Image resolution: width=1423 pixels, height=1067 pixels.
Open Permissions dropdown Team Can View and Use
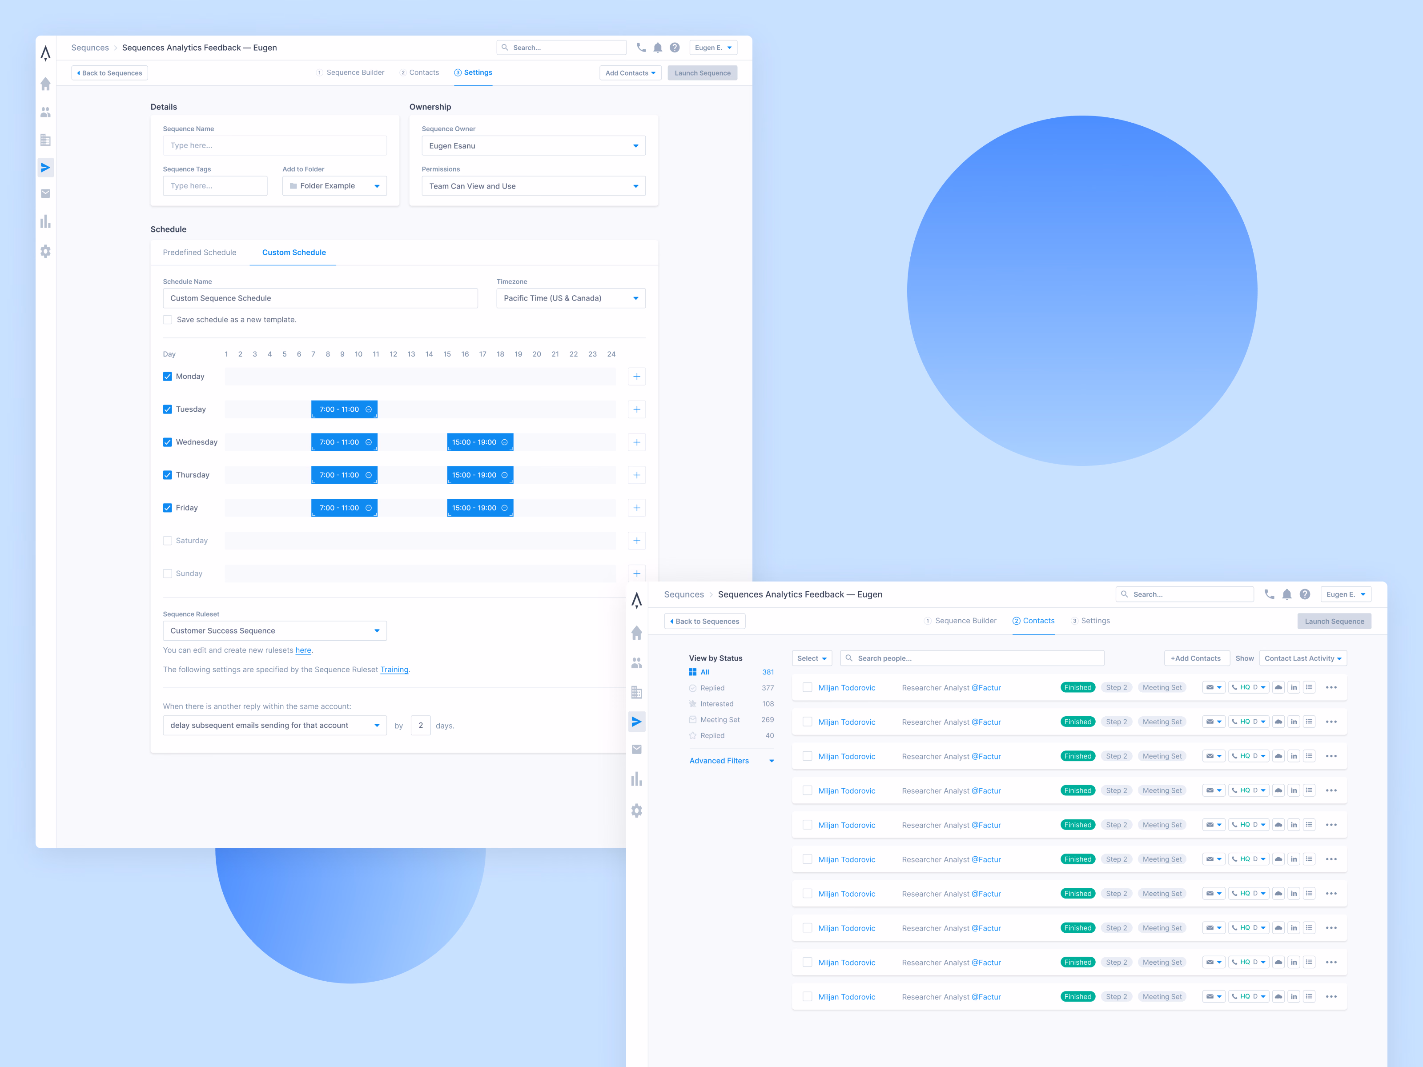pos(533,186)
